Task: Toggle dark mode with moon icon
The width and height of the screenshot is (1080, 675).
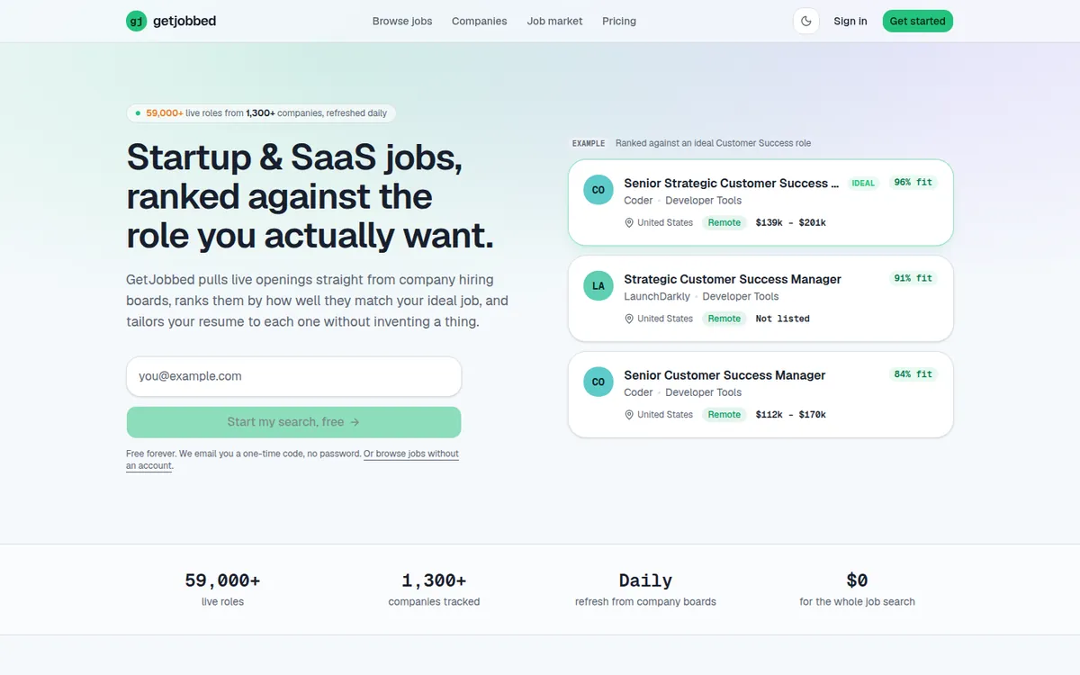Action: [805, 21]
